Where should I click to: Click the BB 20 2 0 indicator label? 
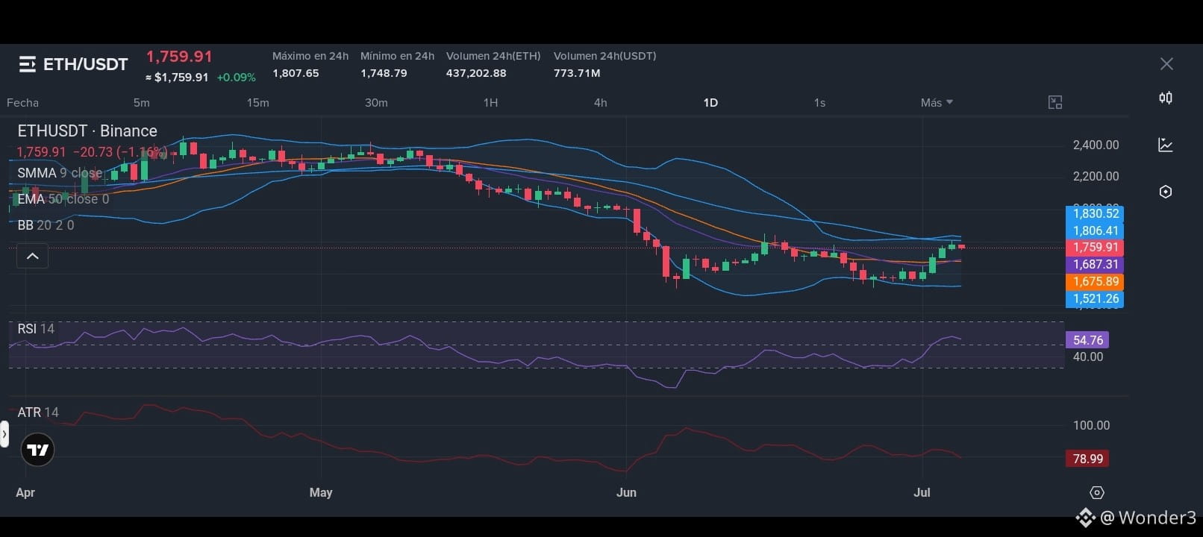point(46,225)
